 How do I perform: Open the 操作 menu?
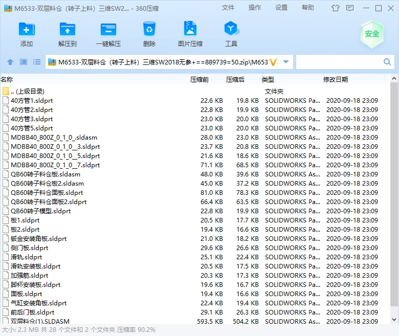(254, 8)
